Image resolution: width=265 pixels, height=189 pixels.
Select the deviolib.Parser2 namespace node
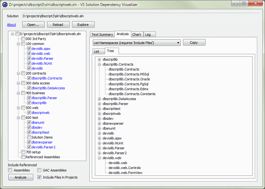pos(115,153)
